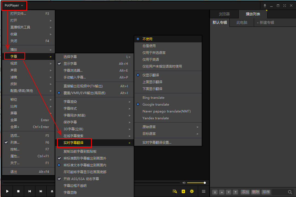Click 排序 button in playlist

pos(266,192)
